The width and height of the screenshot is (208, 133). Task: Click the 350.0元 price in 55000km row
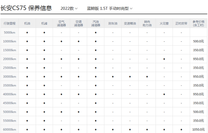[199, 121]
